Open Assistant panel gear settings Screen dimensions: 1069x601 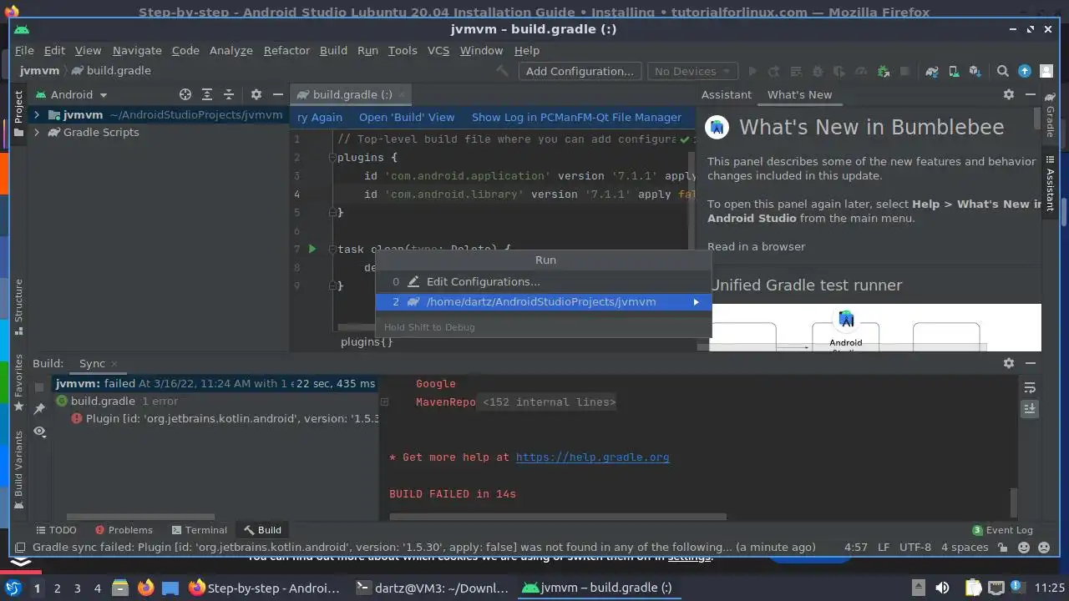(x=1009, y=94)
